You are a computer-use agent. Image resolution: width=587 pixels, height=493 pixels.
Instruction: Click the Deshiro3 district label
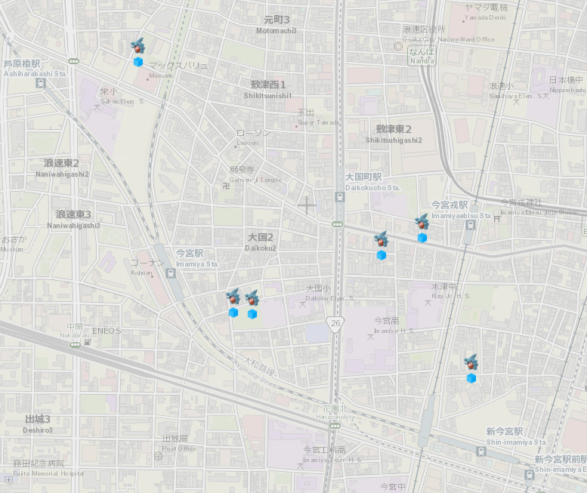pos(38,424)
